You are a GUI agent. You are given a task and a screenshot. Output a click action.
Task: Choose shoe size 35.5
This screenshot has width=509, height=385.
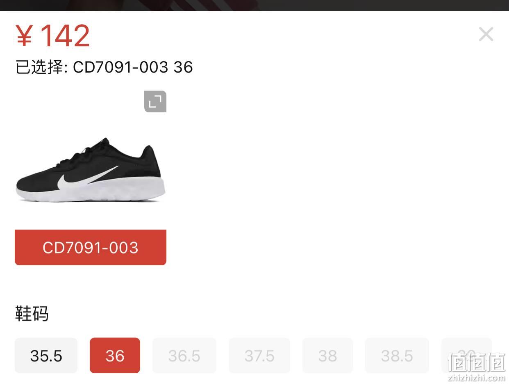pos(46,355)
